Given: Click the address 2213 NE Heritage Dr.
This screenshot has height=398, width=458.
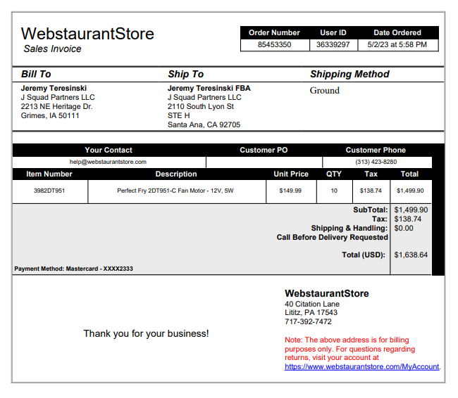Looking at the screenshot, I should [x=56, y=106].
